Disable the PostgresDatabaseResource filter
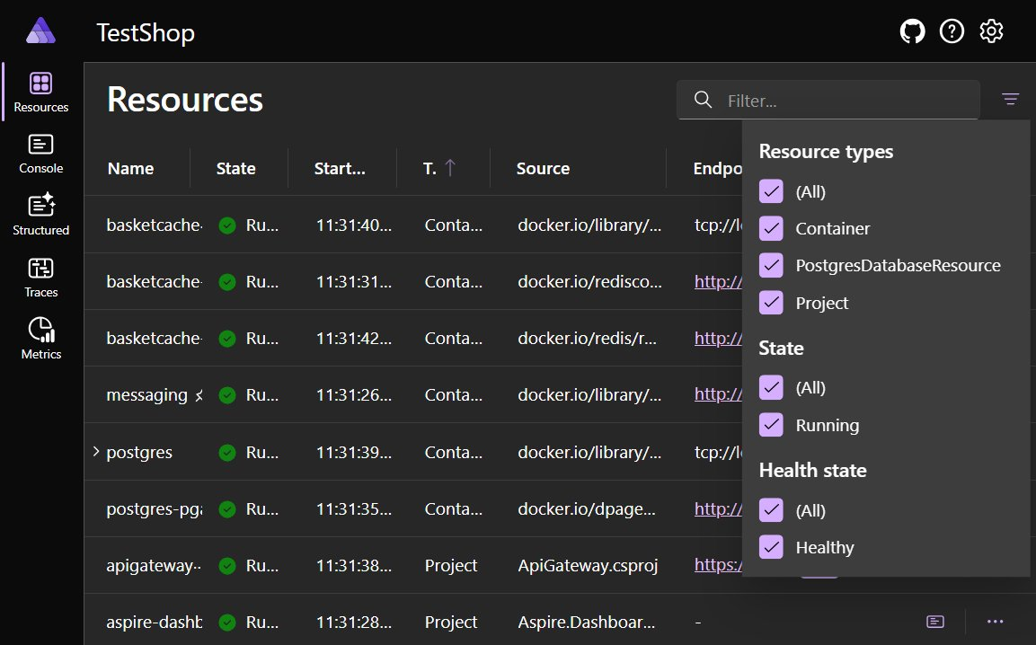 point(771,265)
